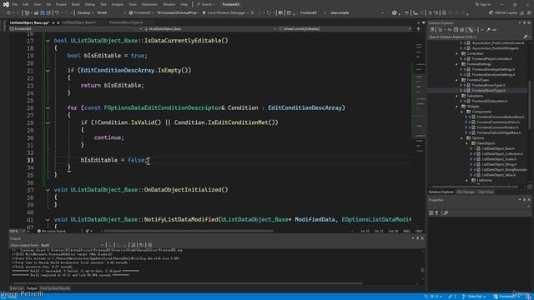Open the Class View tab
This screenshot has height=300, width=534.
(x=486, y=192)
